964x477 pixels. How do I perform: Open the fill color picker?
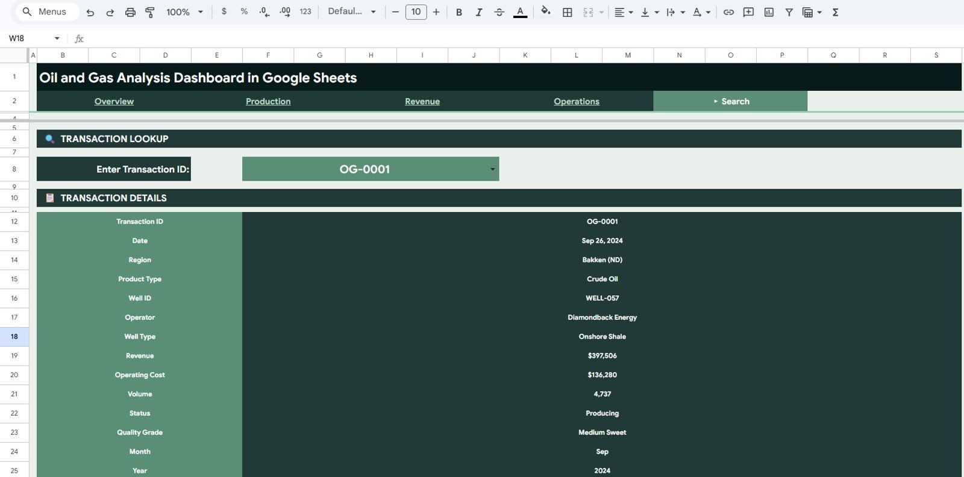(x=546, y=11)
